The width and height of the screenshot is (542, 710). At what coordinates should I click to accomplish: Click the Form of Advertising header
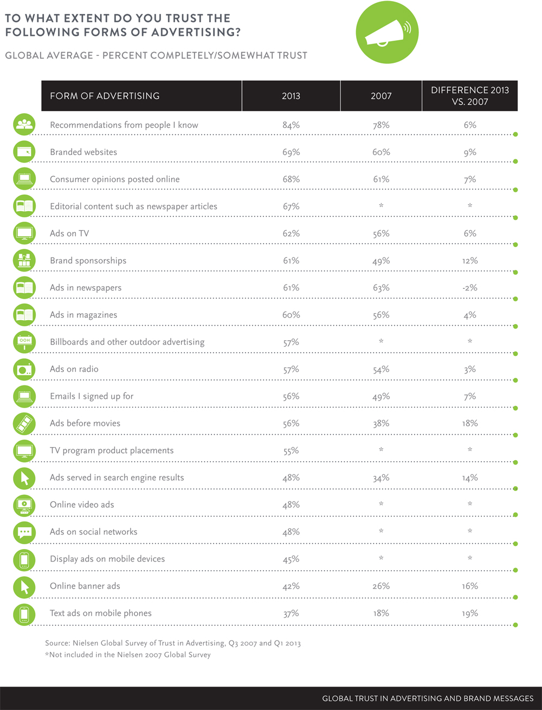tap(105, 96)
